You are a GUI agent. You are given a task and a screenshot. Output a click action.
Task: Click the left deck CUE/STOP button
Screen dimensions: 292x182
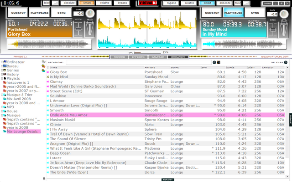click(x=18, y=13)
